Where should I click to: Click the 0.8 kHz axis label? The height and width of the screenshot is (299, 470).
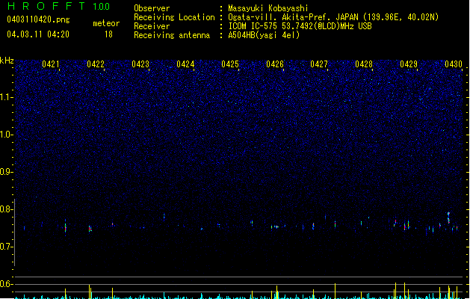(x=6, y=209)
